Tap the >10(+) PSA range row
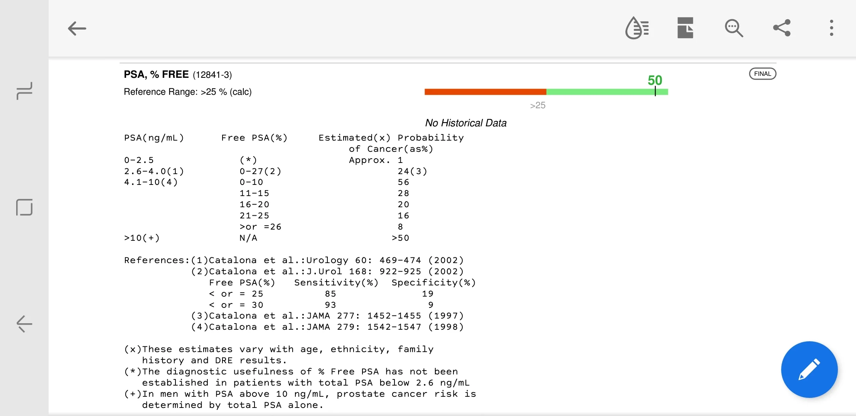This screenshot has width=856, height=416. click(142, 238)
